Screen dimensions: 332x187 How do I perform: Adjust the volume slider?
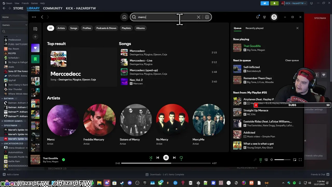[x=282, y=160]
